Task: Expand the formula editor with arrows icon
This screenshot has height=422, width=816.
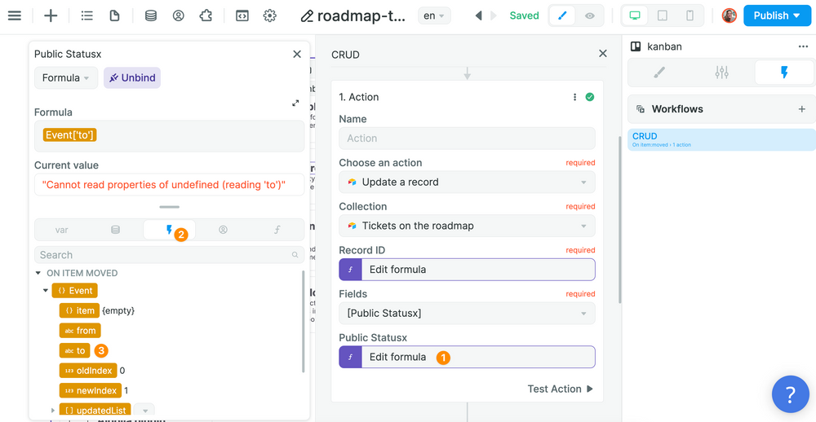Action: click(295, 103)
